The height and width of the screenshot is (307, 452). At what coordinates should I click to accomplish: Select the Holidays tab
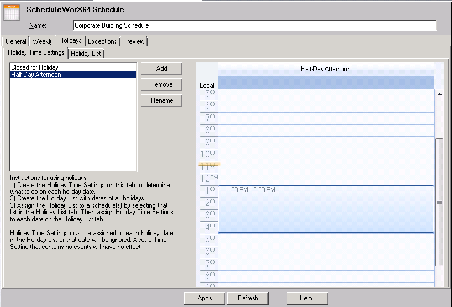(70, 41)
